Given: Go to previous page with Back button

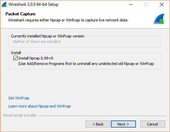Looking at the screenshot, I should click(x=98, y=124).
